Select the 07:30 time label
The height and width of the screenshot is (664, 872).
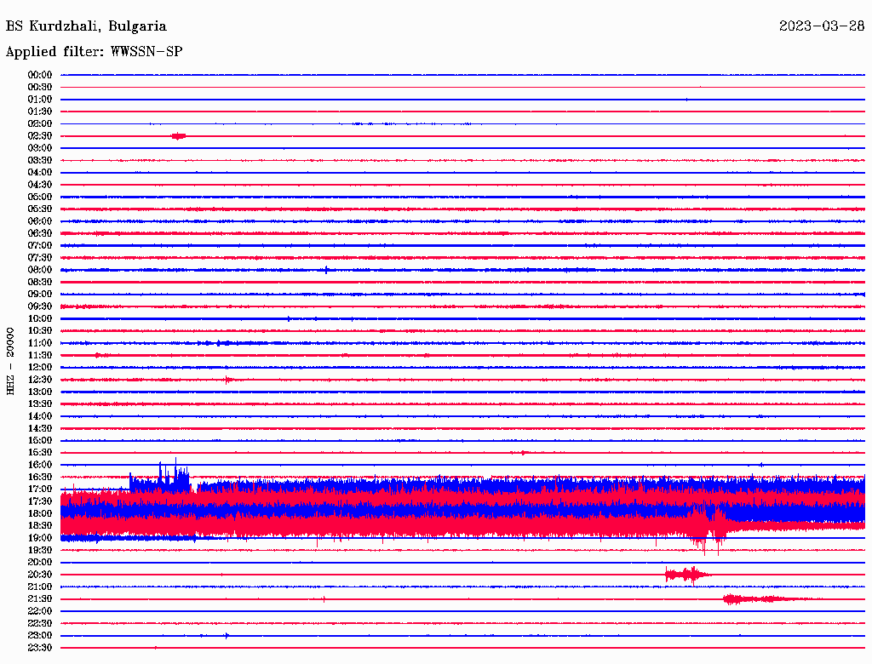point(40,257)
